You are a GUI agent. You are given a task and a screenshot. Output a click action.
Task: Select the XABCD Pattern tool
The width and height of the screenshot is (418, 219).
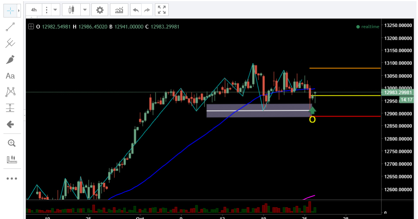coord(11,92)
